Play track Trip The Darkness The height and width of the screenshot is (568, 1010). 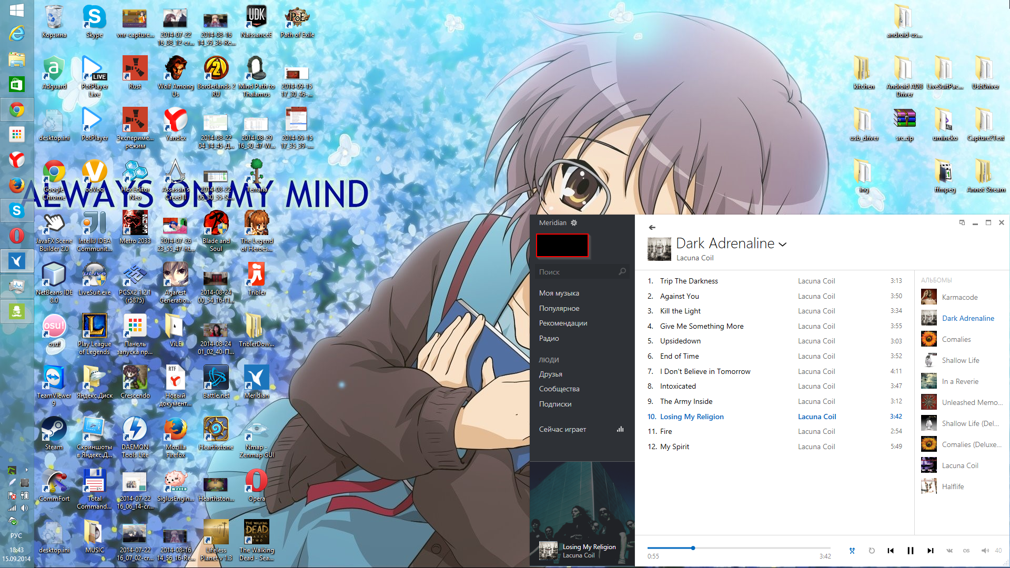point(689,281)
